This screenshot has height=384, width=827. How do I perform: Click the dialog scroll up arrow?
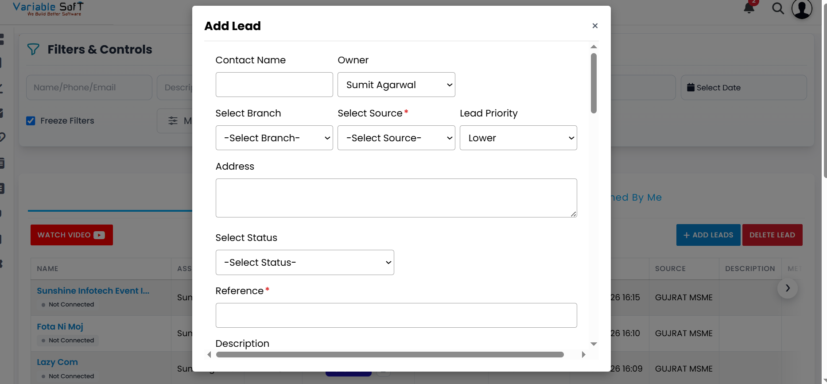point(594,47)
